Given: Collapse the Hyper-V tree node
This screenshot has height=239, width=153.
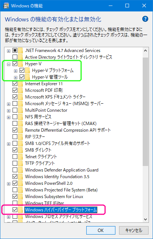Looking at the screenshot, I should 9,64.
